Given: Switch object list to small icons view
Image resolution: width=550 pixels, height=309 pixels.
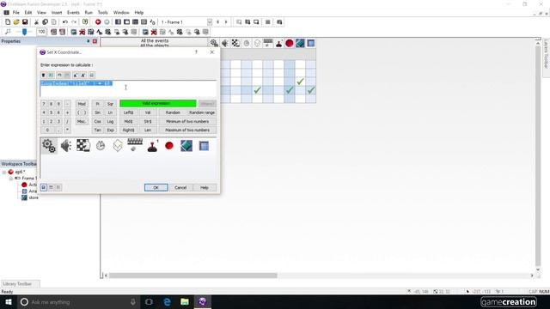Looking at the screenshot, I should (51, 187).
